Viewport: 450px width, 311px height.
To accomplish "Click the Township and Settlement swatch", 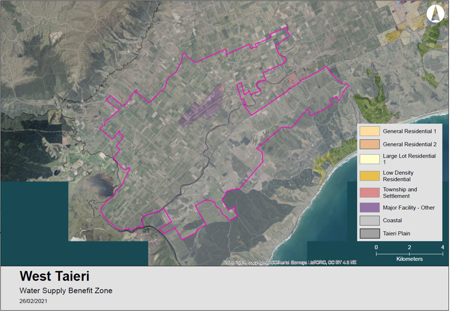I will click(x=369, y=193).
